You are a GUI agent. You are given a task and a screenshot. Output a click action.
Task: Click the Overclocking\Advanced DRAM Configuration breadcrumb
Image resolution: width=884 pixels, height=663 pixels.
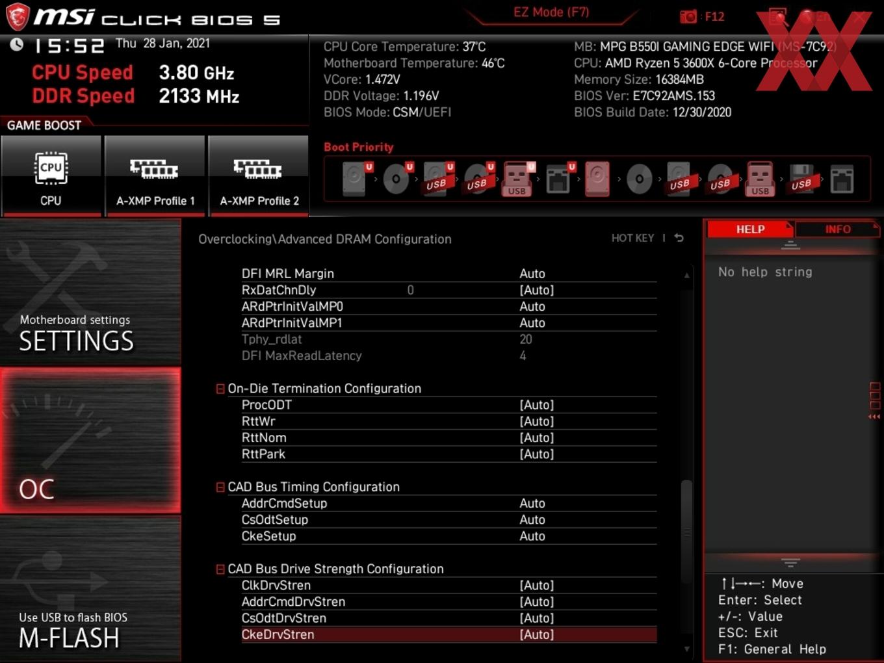pyautogui.click(x=325, y=239)
